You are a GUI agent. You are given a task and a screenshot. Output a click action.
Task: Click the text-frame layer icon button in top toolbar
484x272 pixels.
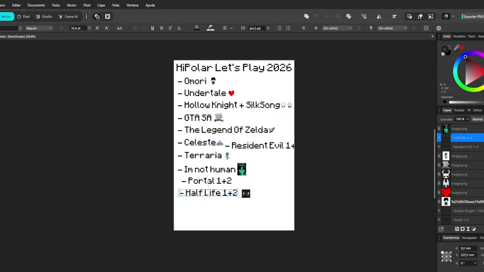point(97,17)
